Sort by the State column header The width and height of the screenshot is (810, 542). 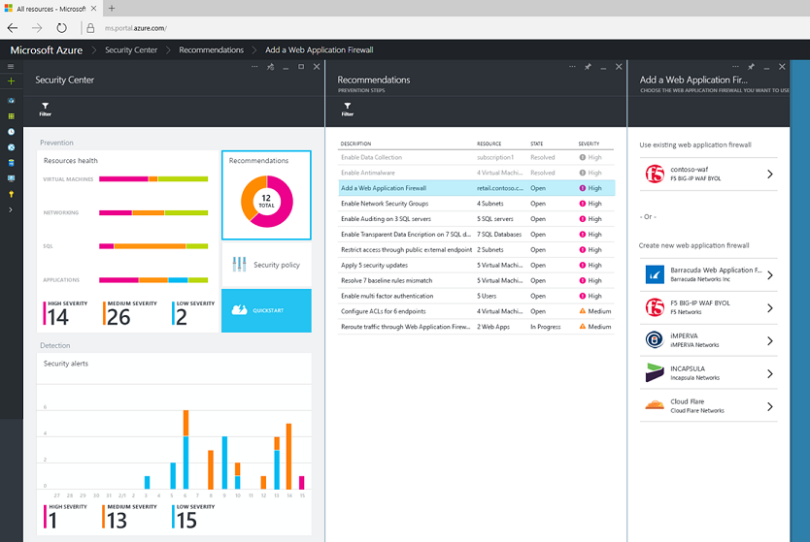(x=537, y=143)
